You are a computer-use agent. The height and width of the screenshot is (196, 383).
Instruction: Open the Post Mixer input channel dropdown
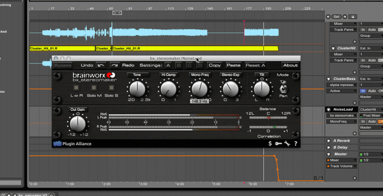[371, 116]
